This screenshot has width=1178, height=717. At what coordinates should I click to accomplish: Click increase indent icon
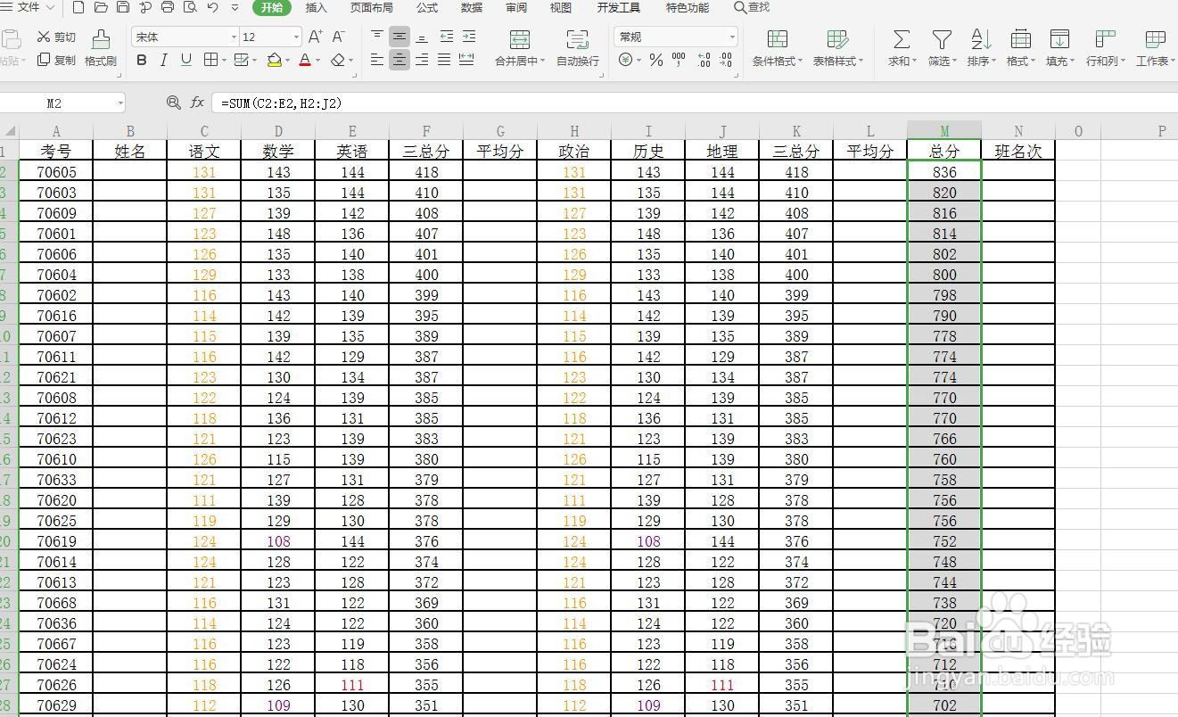click(468, 37)
